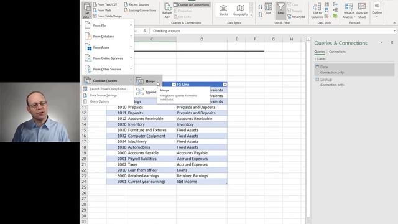Select Combine Queries menu item

pos(108,80)
